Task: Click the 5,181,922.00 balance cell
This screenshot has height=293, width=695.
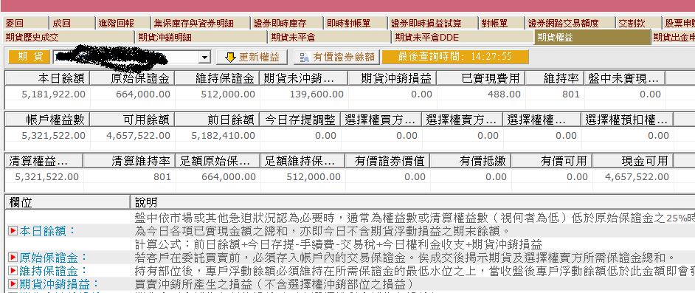Action: [47, 94]
